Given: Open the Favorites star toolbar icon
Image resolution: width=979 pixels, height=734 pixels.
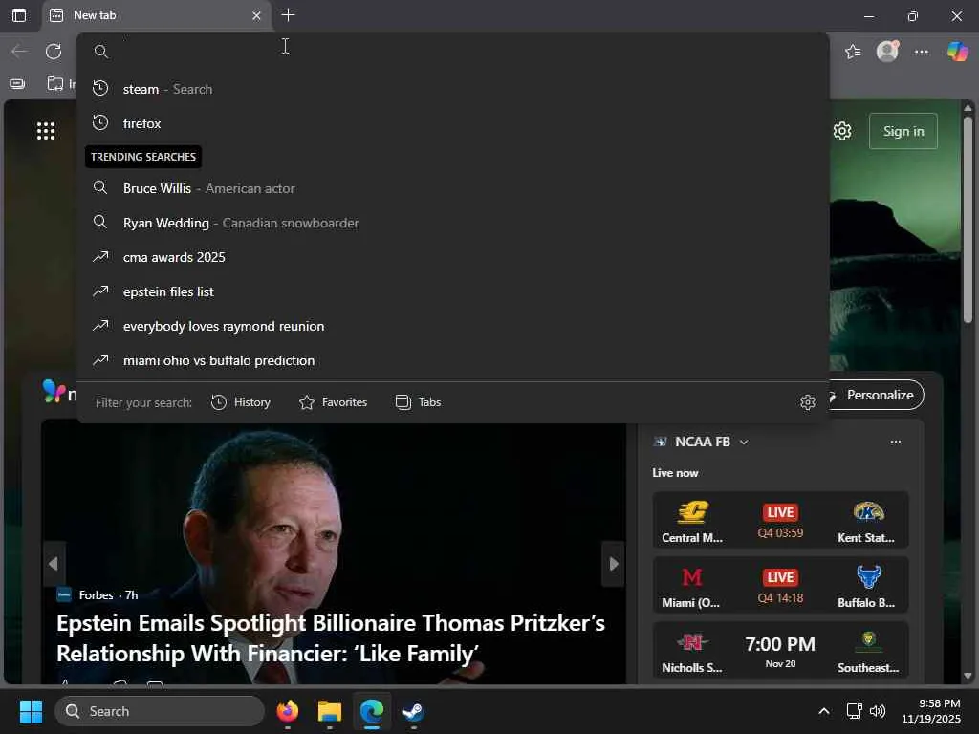Looking at the screenshot, I should click(x=852, y=52).
